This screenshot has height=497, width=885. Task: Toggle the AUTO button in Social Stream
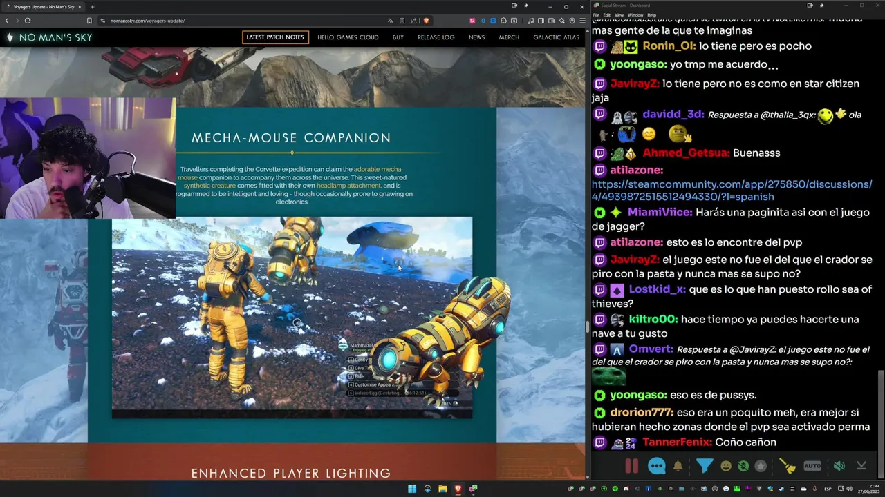(812, 466)
